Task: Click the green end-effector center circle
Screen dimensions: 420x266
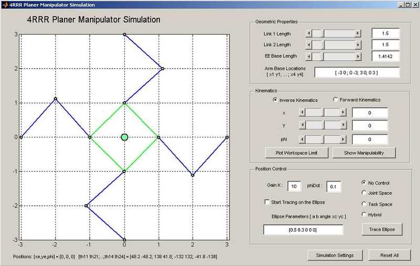Action: pos(124,137)
